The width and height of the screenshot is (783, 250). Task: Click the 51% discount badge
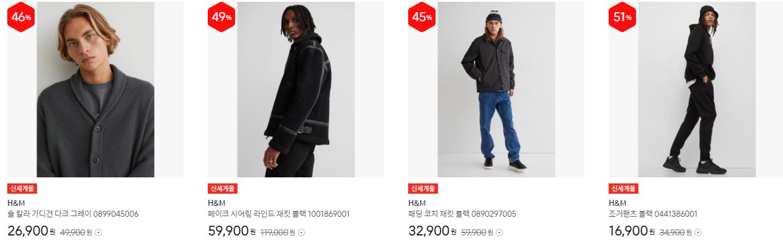coord(623,18)
